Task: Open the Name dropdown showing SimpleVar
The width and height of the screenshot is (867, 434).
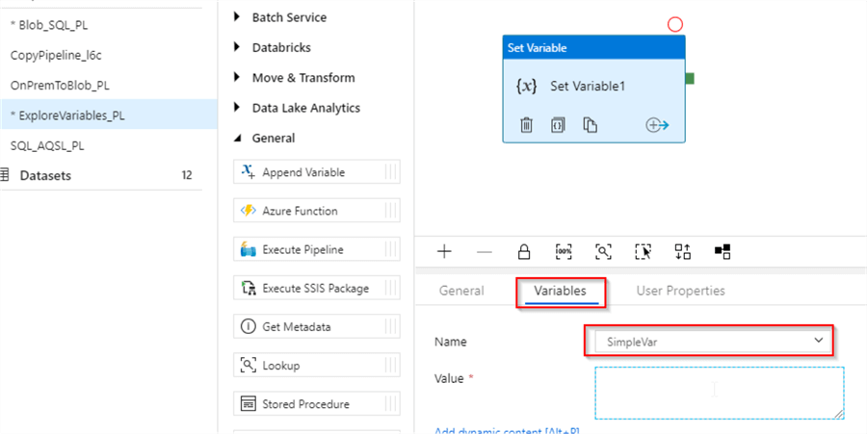Action: 708,341
